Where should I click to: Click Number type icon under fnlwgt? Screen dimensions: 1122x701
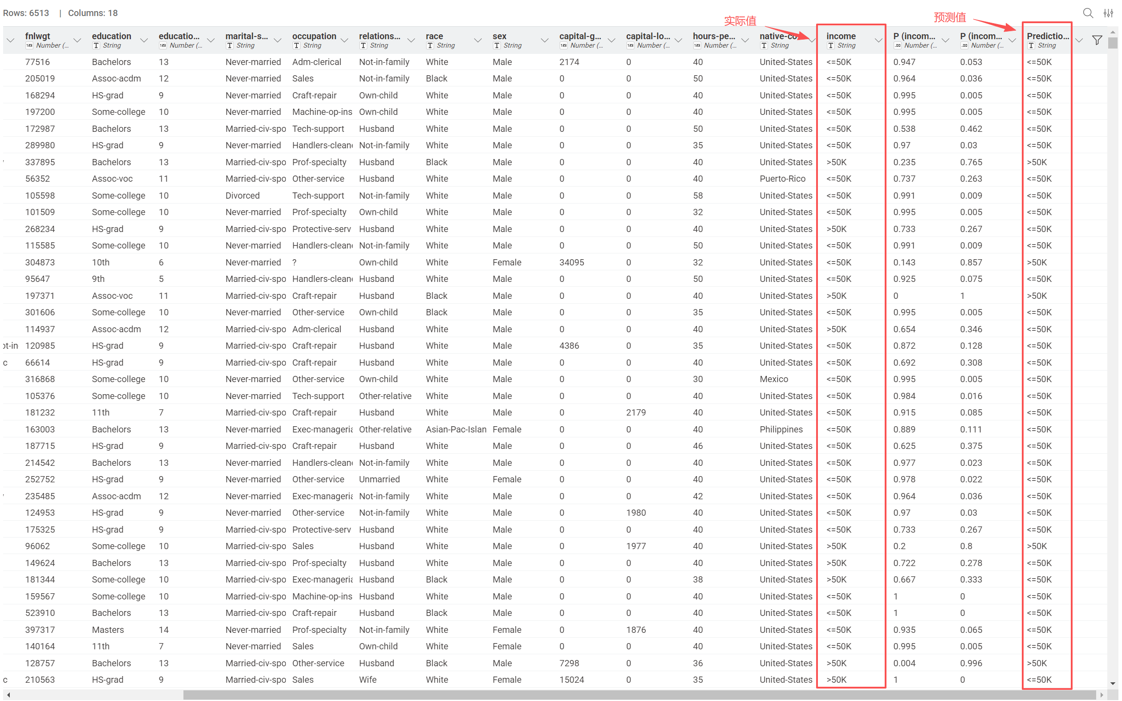pos(29,45)
